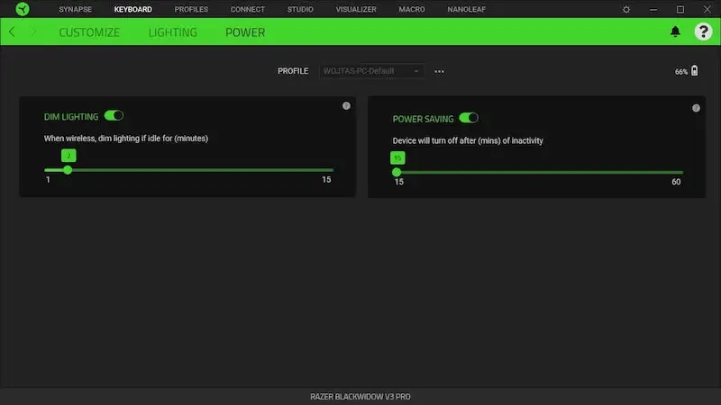Disable the Dim Lighting toggle
Screen dimensions: 721x405
(x=114, y=116)
